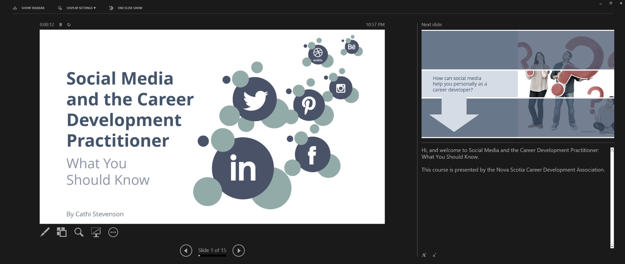Select the Zoom into slide magnifier

pos(79,232)
